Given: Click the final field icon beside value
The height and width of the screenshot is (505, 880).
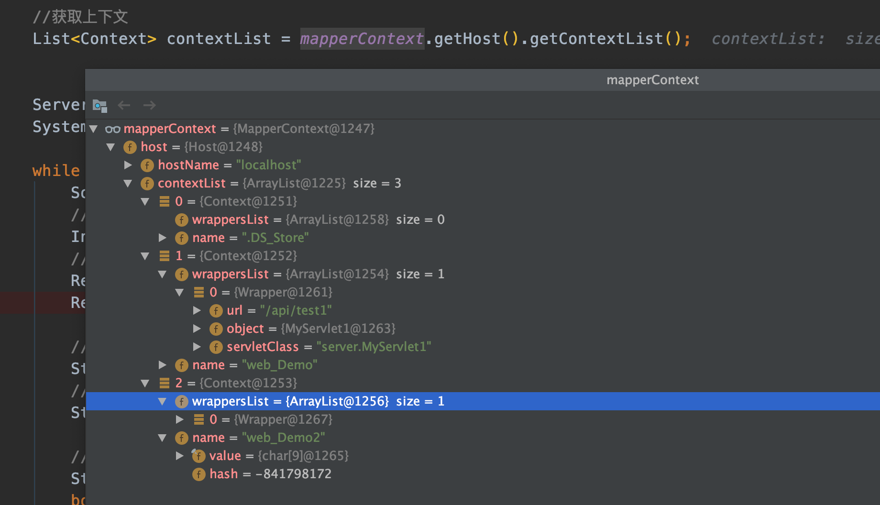Looking at the screenshot, I should (x=198, y=456).
